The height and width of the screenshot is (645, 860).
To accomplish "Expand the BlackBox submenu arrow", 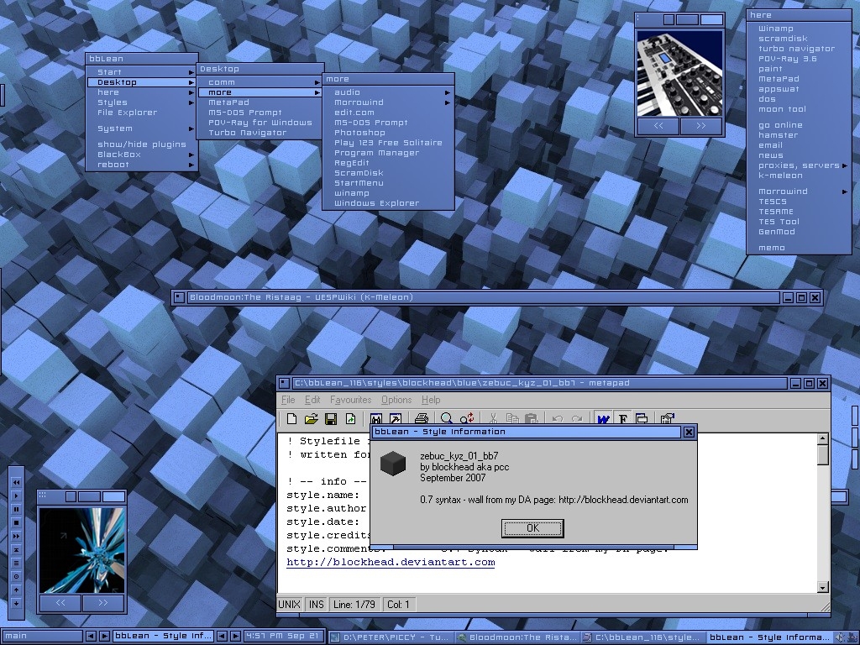I will click(x=191, y=155).
